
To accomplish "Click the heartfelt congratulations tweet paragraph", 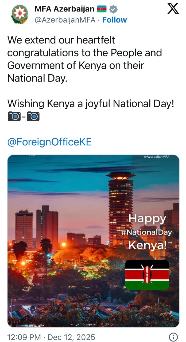I will coord(84,59).
